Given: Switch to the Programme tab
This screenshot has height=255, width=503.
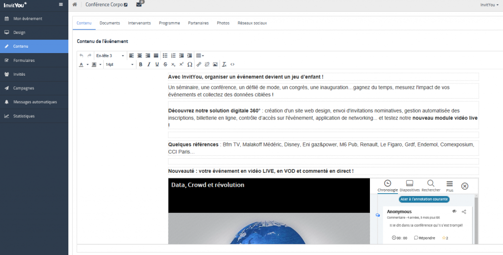Looking at the screenshot, I should point(169,23).
